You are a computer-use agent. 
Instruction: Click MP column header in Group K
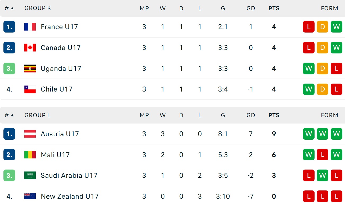click(144, 8)
